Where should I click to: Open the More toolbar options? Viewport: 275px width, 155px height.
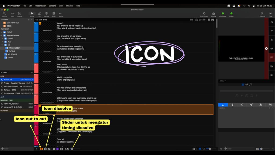point(61,15)
